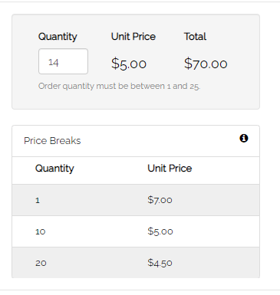Click the Price Breaks panel heading
The width and height of the screenshot is (280, 295).
tap(52, 141)
